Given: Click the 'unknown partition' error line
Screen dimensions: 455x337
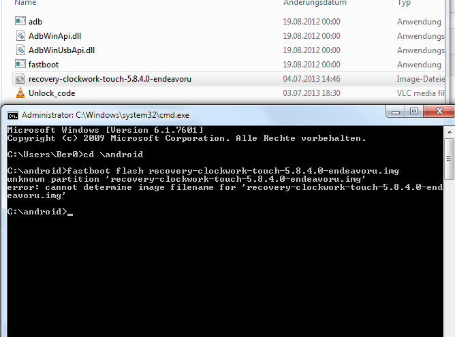Looking at the screenshot, I should click(x=186, y=179).
